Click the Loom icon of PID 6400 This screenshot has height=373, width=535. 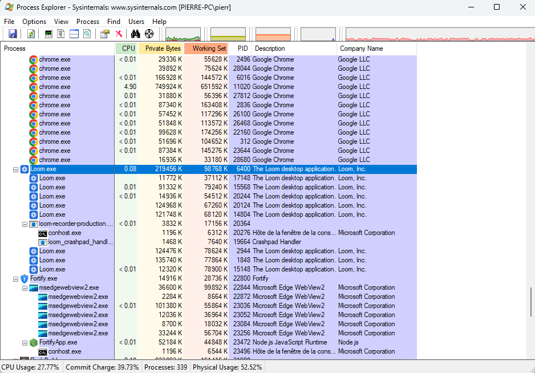pyautogui.click(x=25, y=169)
